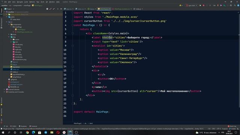Open the Tools menu
The width and height of the screenshot is (240, 135).
click(42, 2)
